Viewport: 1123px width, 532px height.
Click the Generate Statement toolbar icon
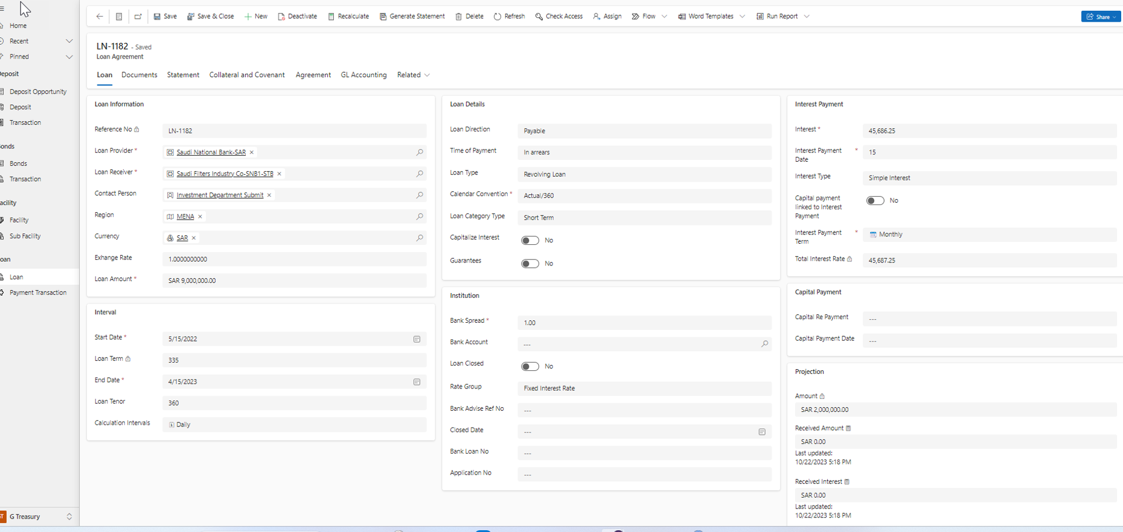tap(383, 16)
